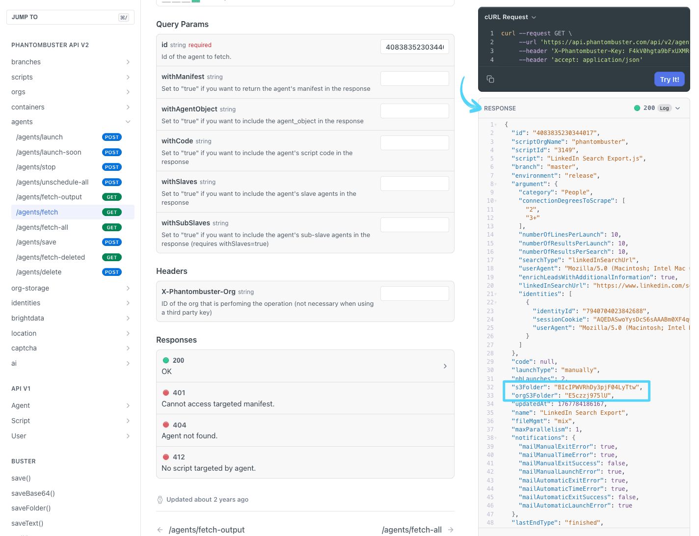Image resolution: width=699 pixels, height=536 pixels.
Task: Select the /agents/delete endpoint in sidebar
Action: point(39,272)
